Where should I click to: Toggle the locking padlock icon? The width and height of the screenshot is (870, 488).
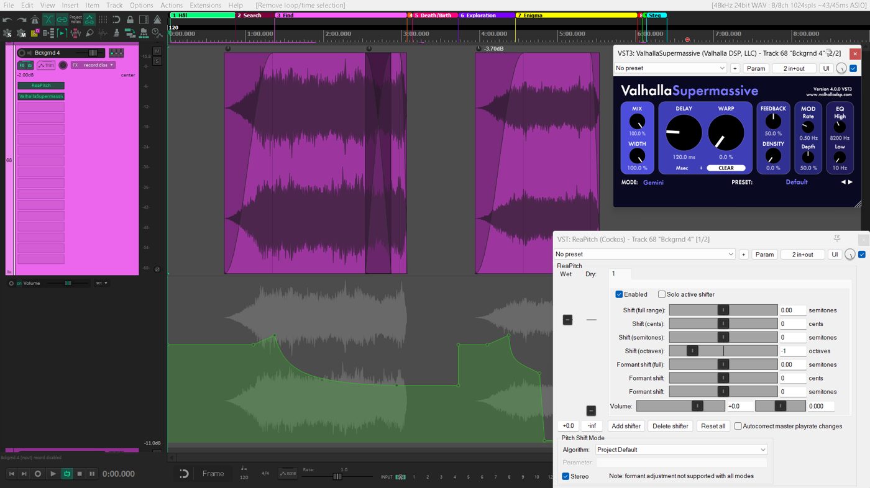click(x=130, y=20)
